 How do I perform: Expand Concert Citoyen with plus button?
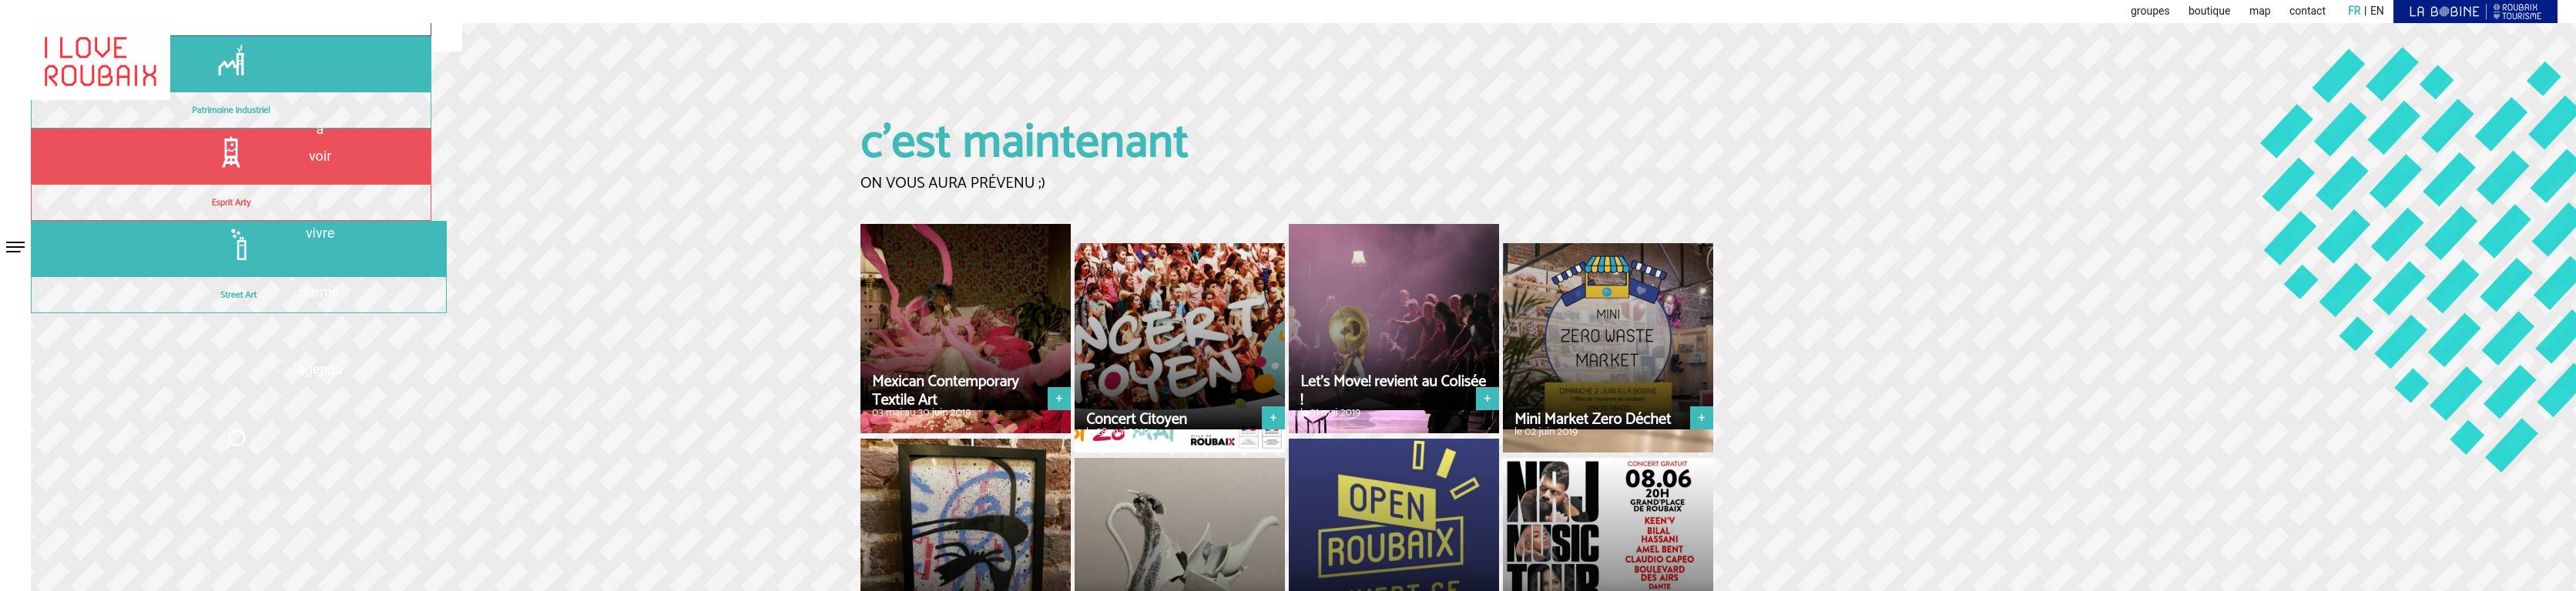point(1273,419)
